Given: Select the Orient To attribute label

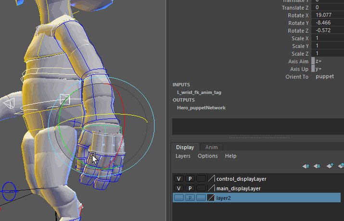Looking at the screenshot, I should click(x=297, y=77).
